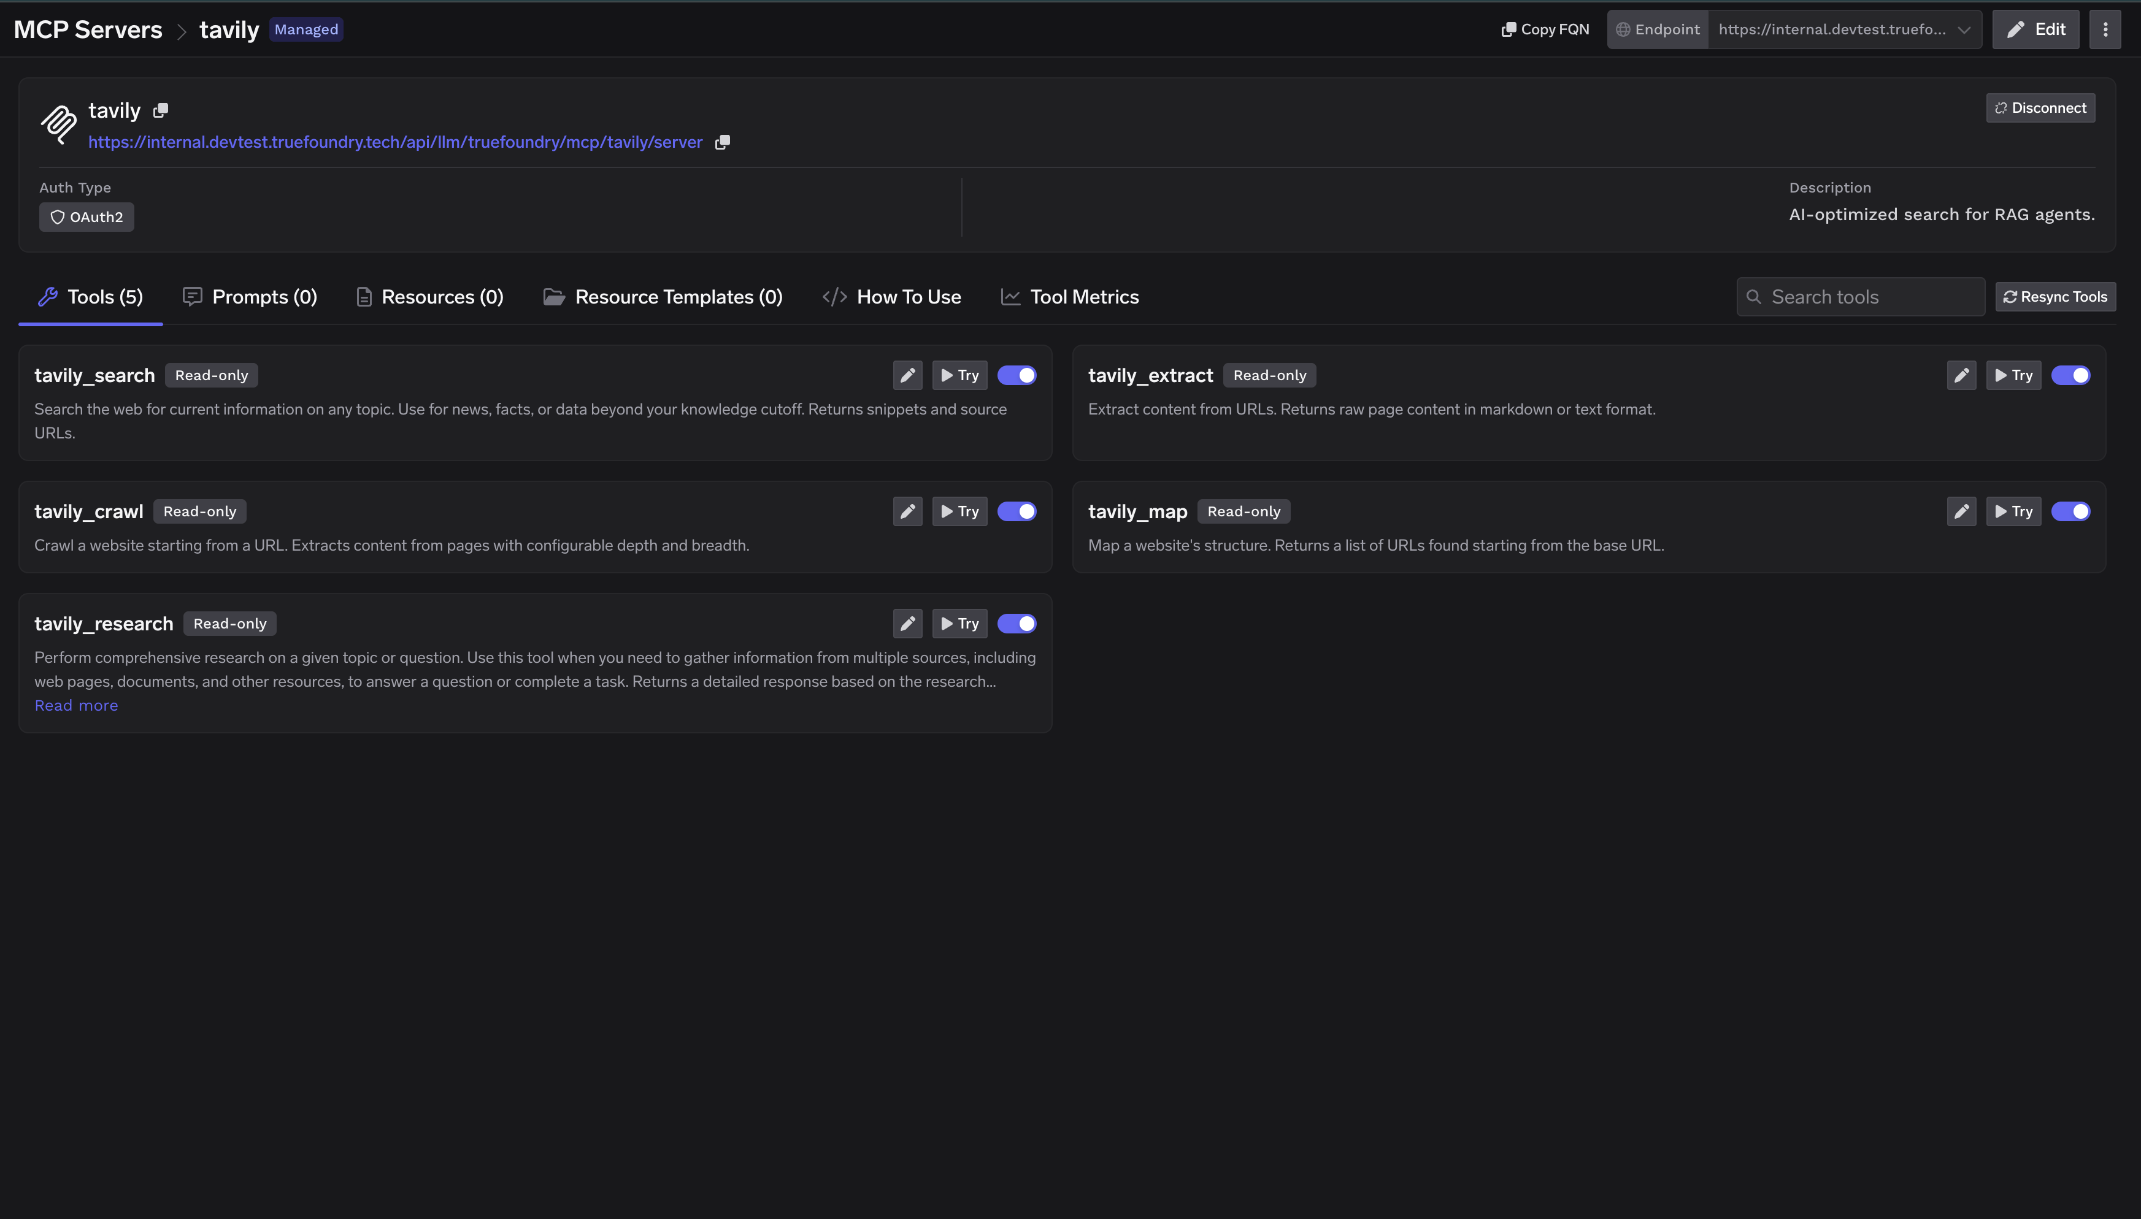Disable the tavily_map tool toggle
The width and height of the screenshot is (2141, 1219).
point(2070,511)
